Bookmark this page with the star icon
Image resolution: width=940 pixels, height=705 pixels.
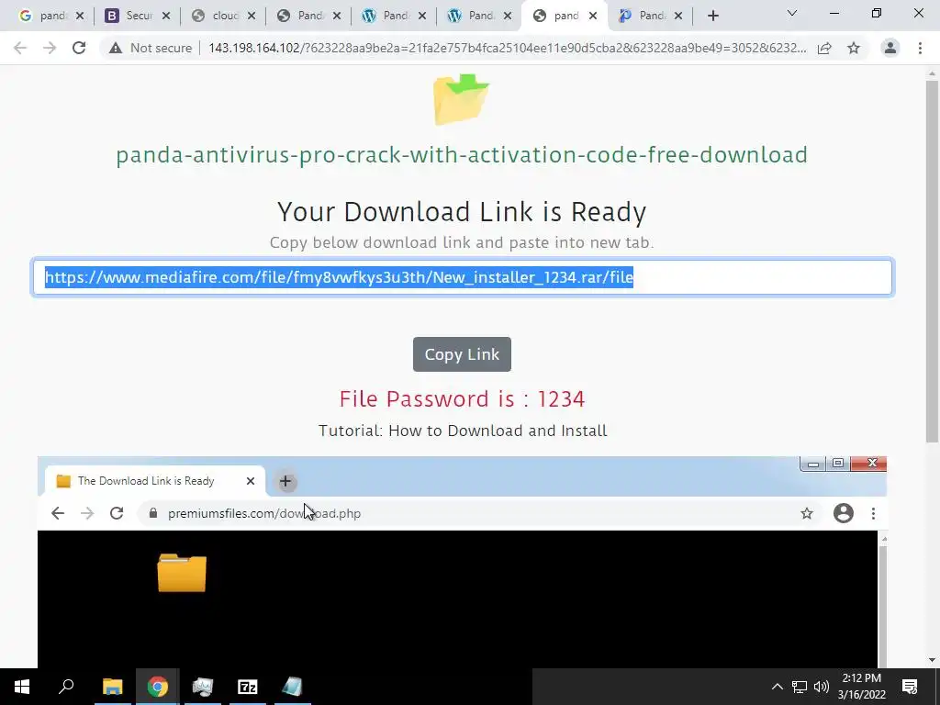coord(854,48)
